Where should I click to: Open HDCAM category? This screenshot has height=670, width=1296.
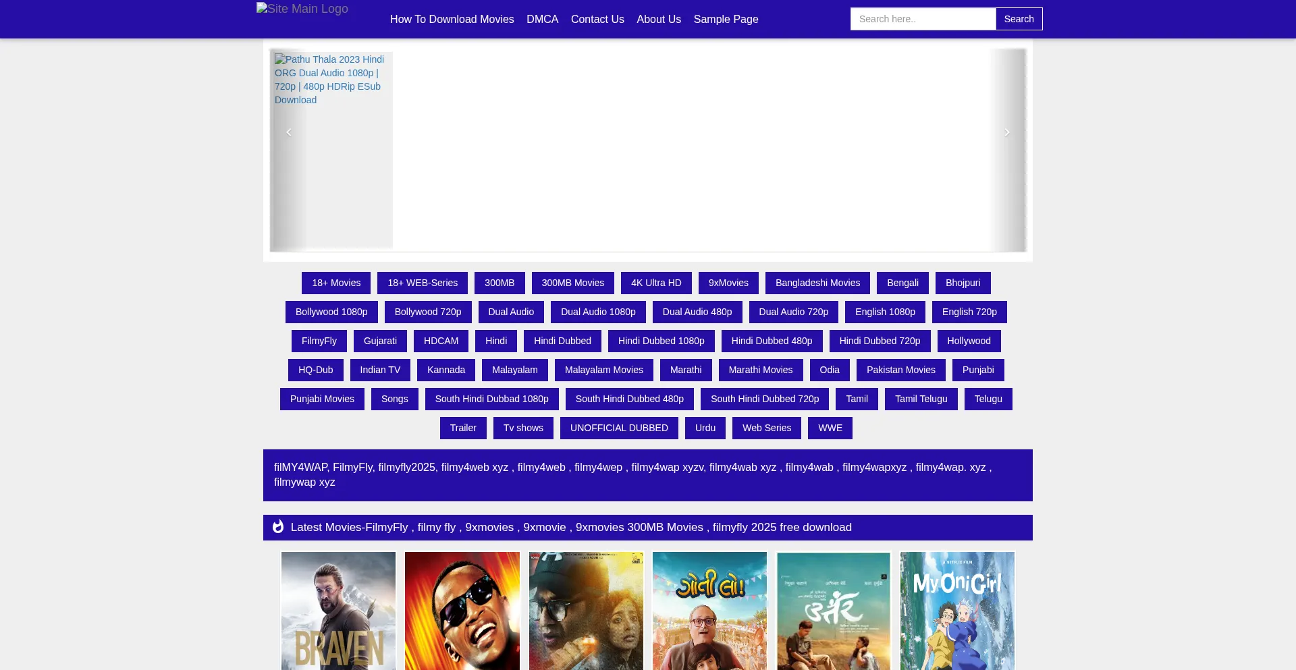point(441,341)
